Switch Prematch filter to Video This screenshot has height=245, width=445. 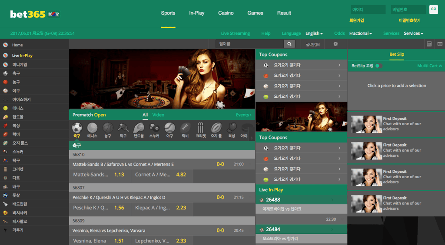pos(158,115)
